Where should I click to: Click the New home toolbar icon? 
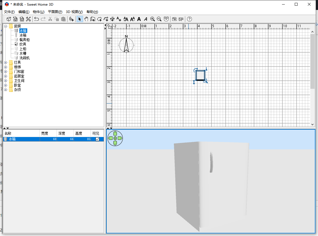[x=9, y=19]
